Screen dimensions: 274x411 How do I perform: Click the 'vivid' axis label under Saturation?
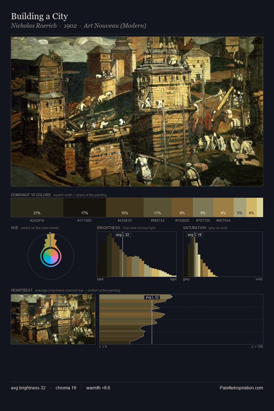point(259,279)
